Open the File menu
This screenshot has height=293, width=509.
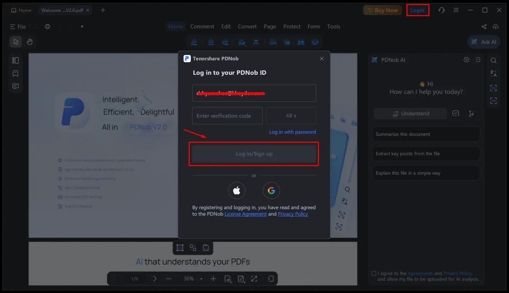(18, 27)
